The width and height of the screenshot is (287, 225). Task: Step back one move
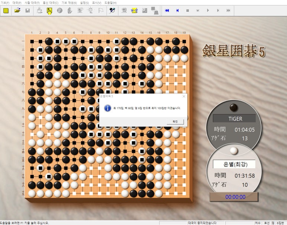[x=177, y=11]
